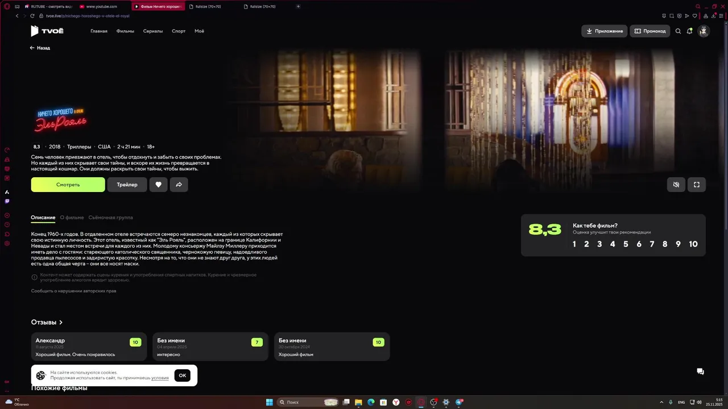The width and height of the screenshot is (728, 409).
Task: Open Сериалы navigation item
Action: click(153, 31)
